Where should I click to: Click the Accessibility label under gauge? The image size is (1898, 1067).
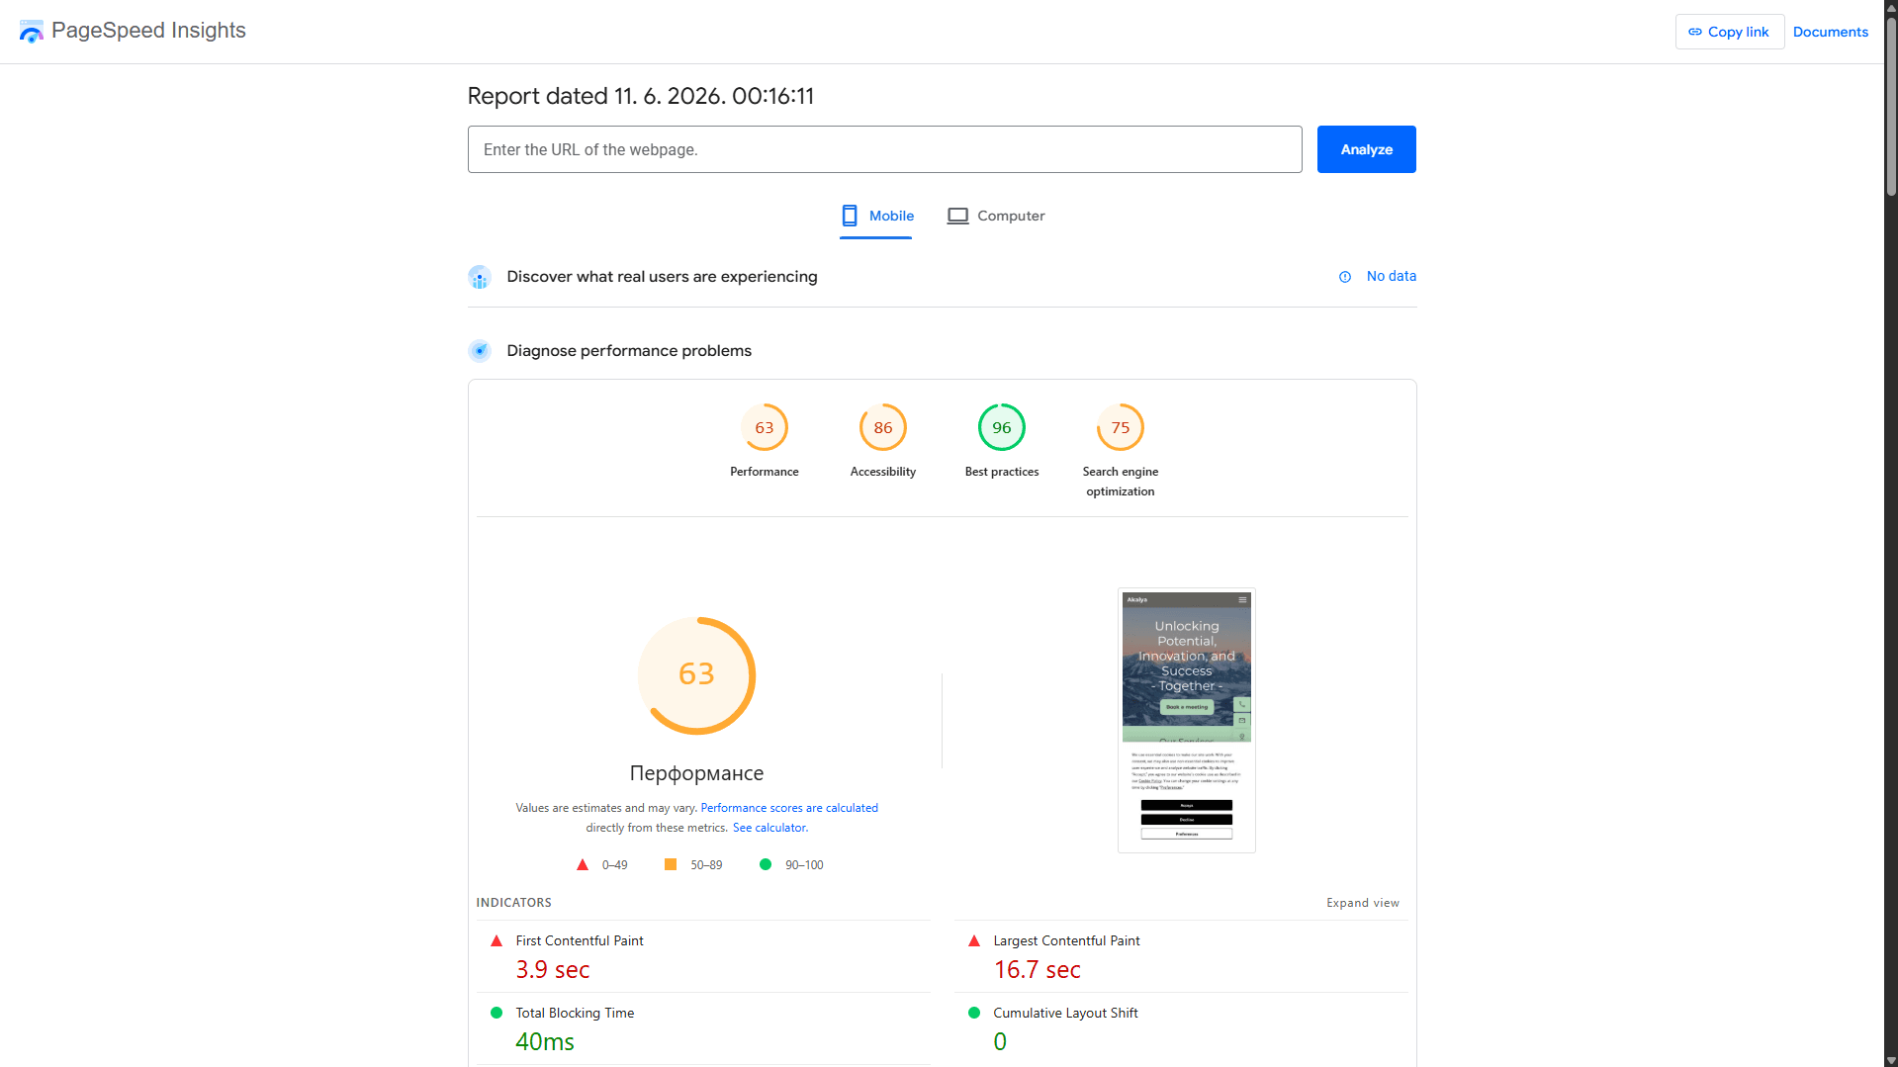pos(883,472)
